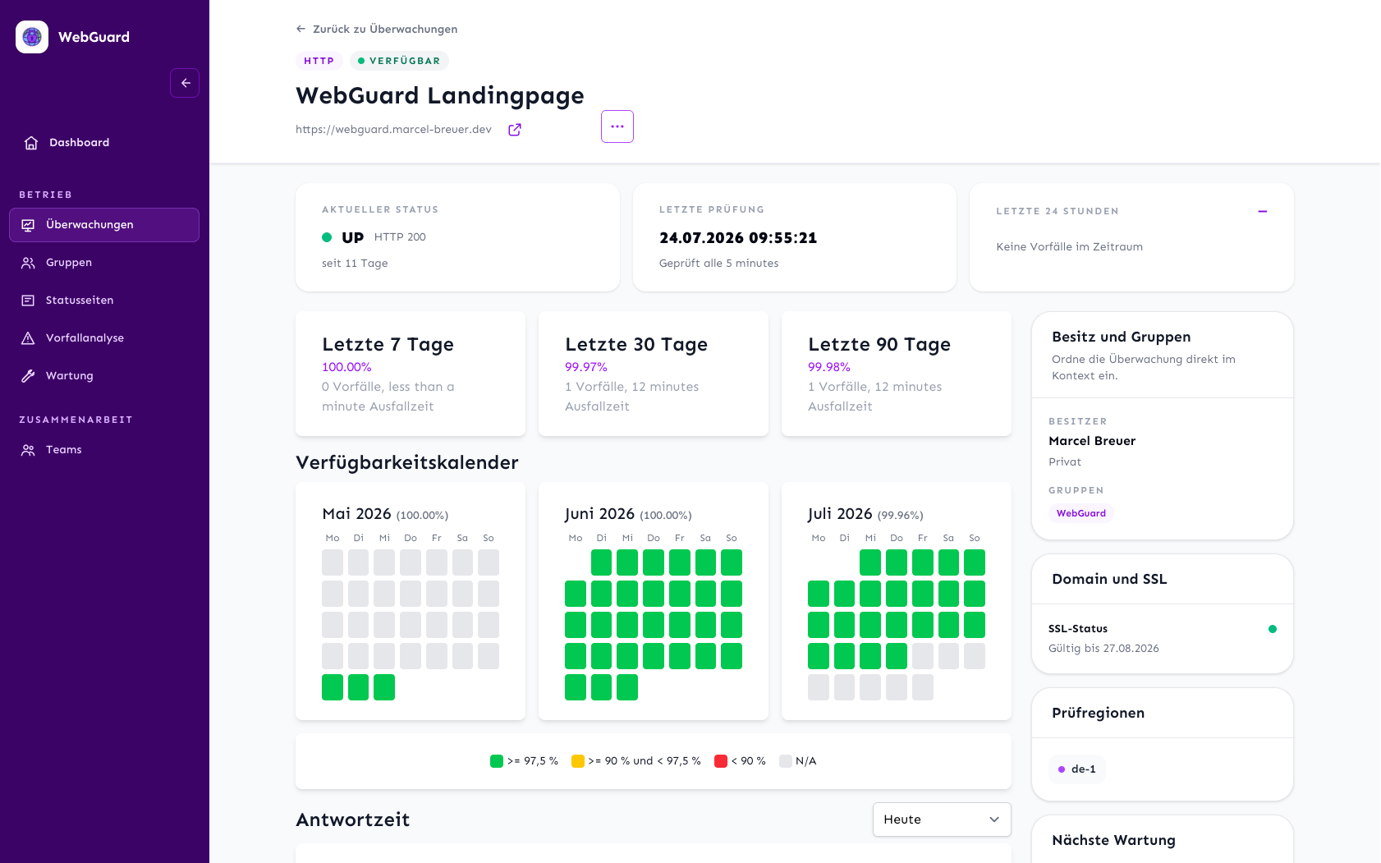The height and width of the screenshot is (863, 1381).
Task: Collapse the Letzte 24 Stunden card
Action: tap(1263, 212)
